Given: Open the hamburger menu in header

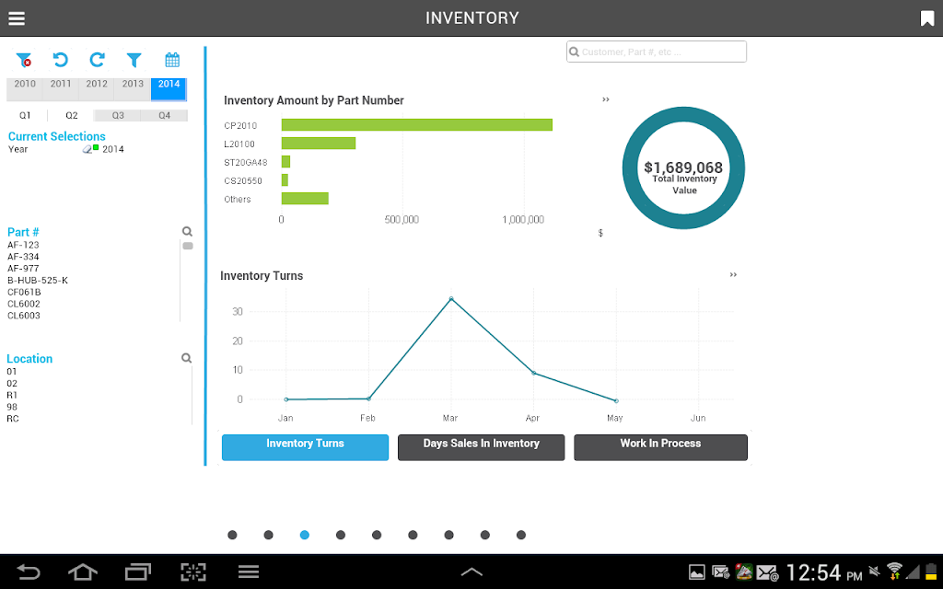Looking at the screenshot, I should click(17, 18).
